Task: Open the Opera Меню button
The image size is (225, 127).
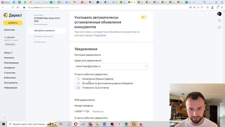Action: pos(6,2)
